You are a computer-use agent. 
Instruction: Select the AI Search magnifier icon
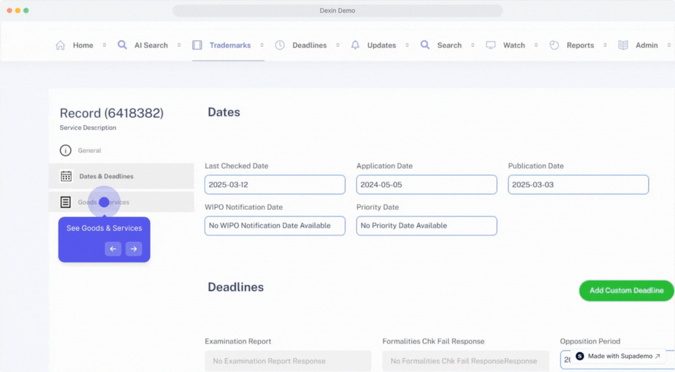(x=122, y=44)
